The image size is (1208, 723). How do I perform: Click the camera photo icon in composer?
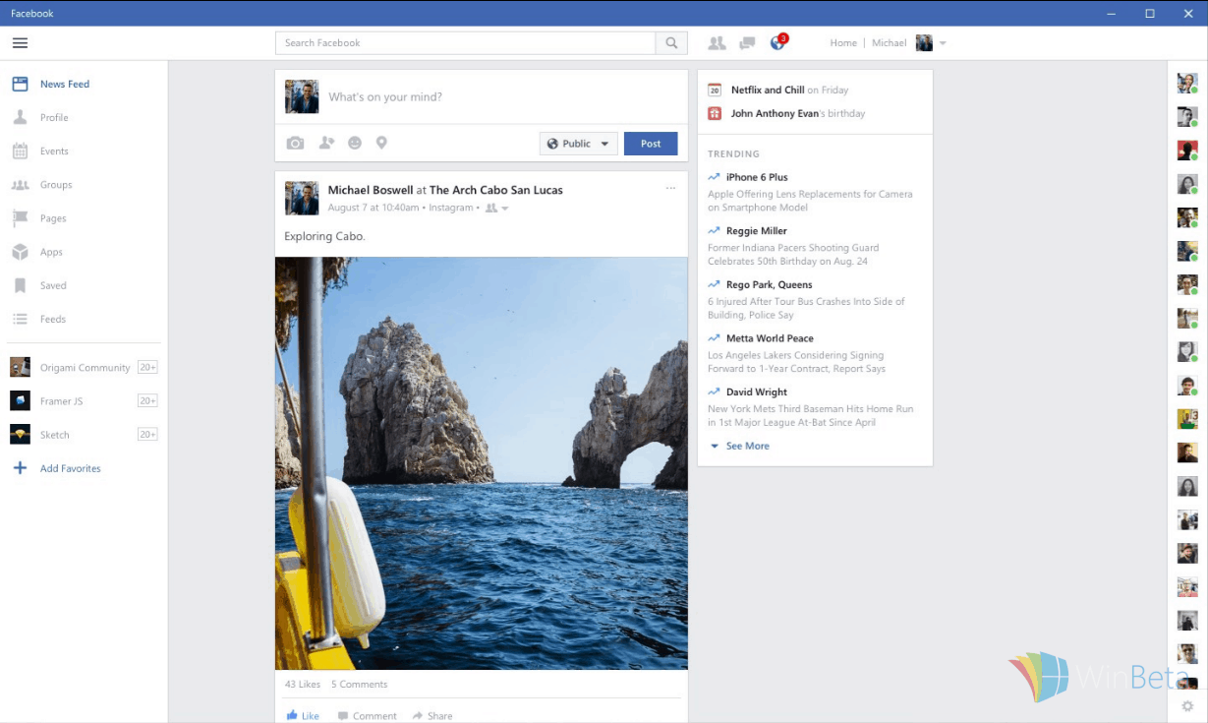pos(295,144)
